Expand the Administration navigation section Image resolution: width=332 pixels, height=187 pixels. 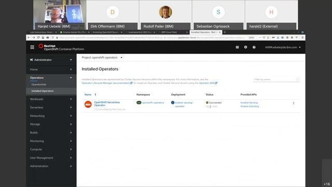coord(51,166)
